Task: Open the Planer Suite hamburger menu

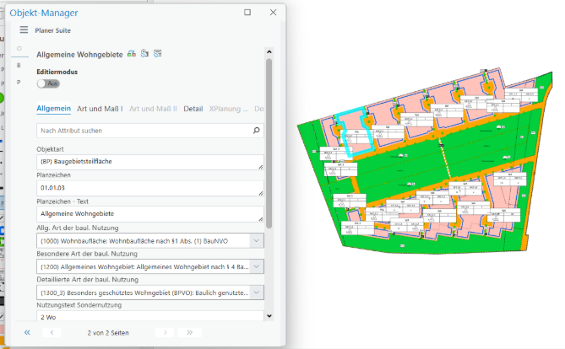Action: (24, 30)
